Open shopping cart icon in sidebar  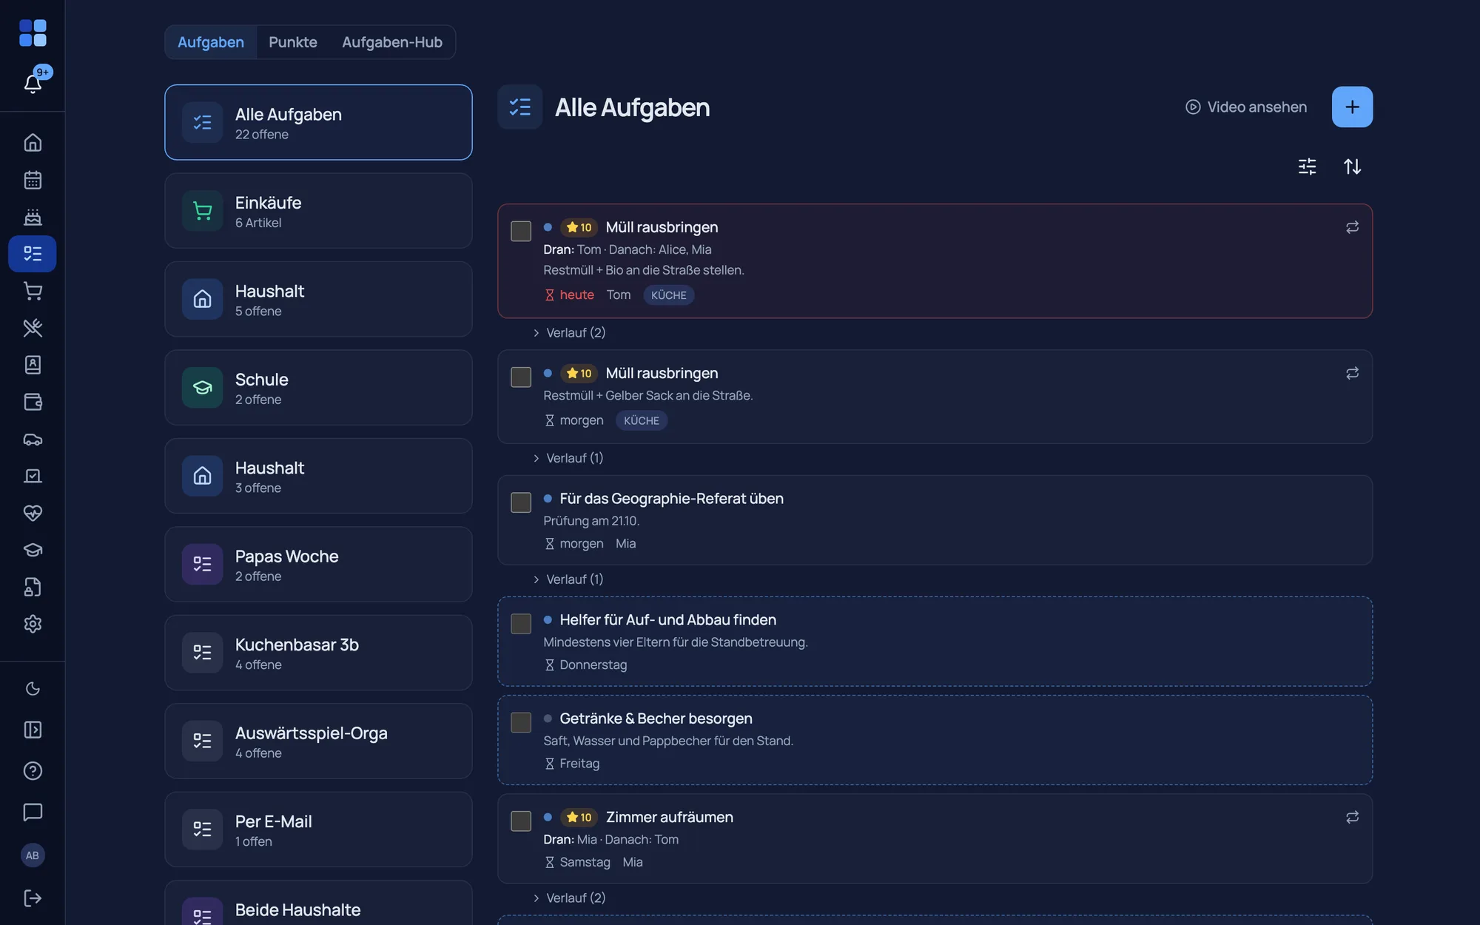33,291
